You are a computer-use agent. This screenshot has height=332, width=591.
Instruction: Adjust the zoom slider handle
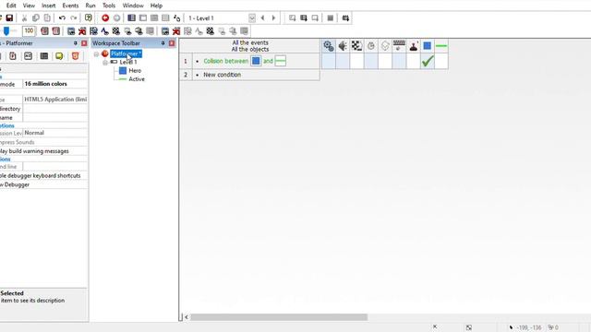pos(6,30)
